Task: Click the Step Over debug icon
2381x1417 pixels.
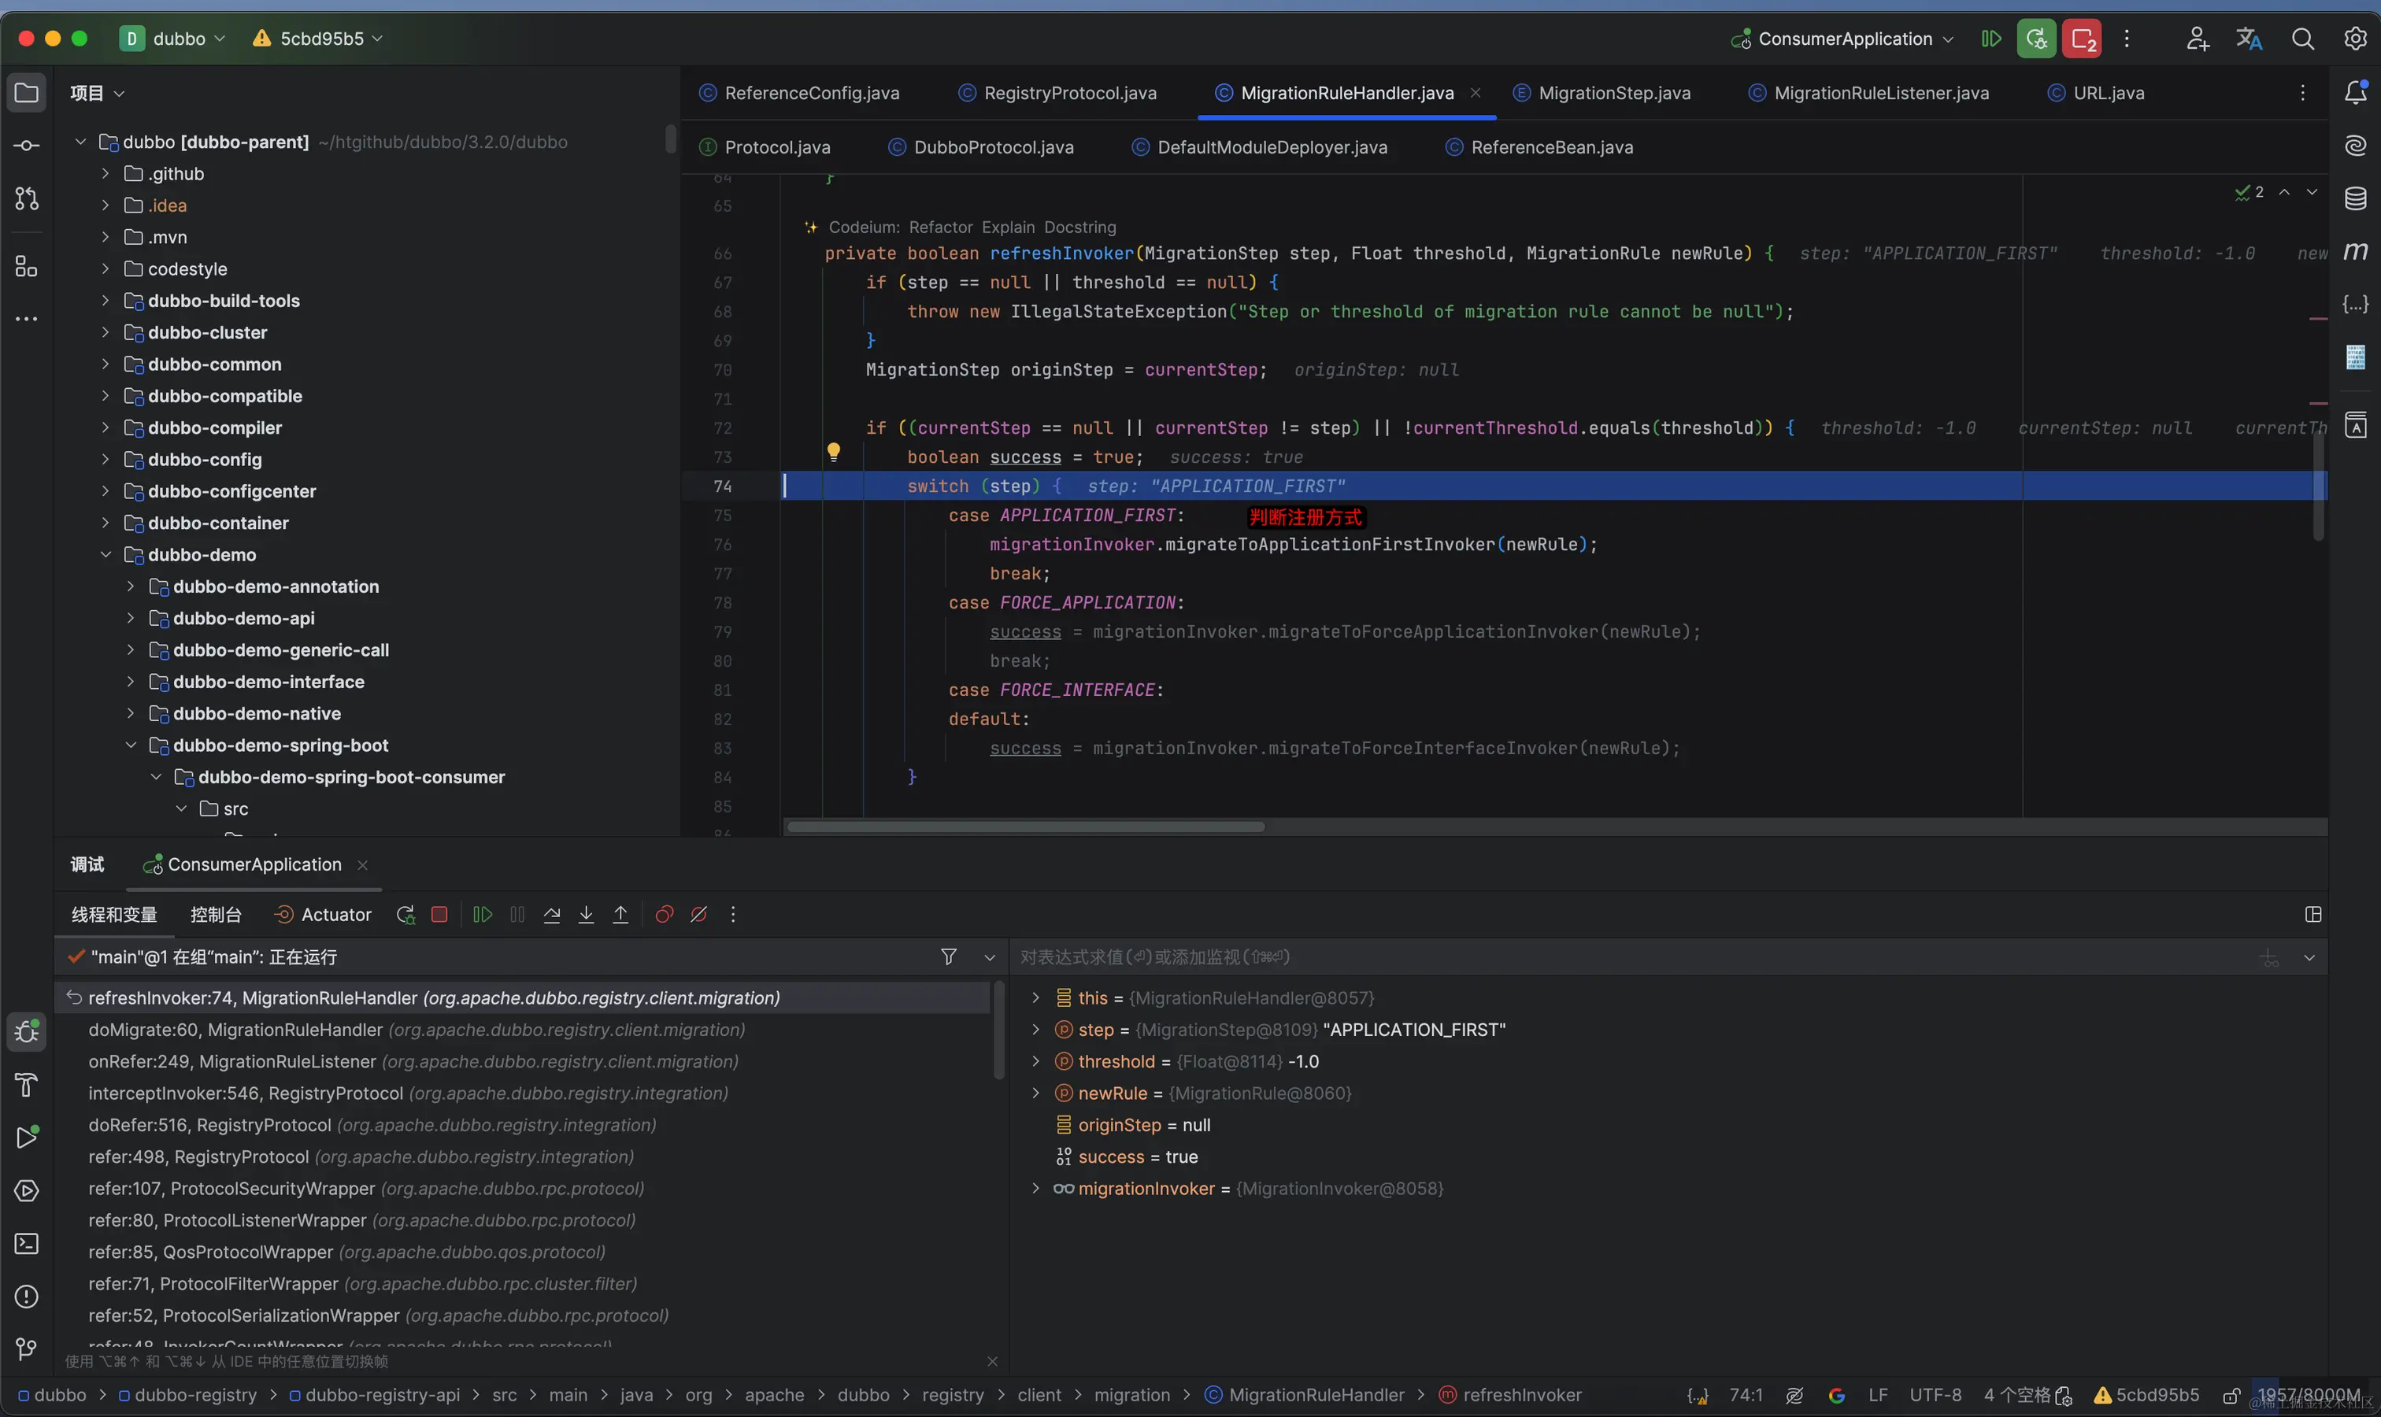Action: coord(552,915)
